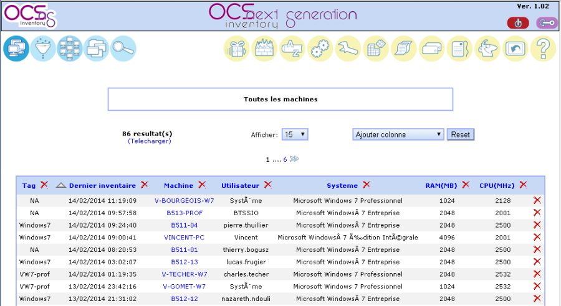Delete the B512-12 row
This screenshot has height=306, width=561.
coord(537,299)
